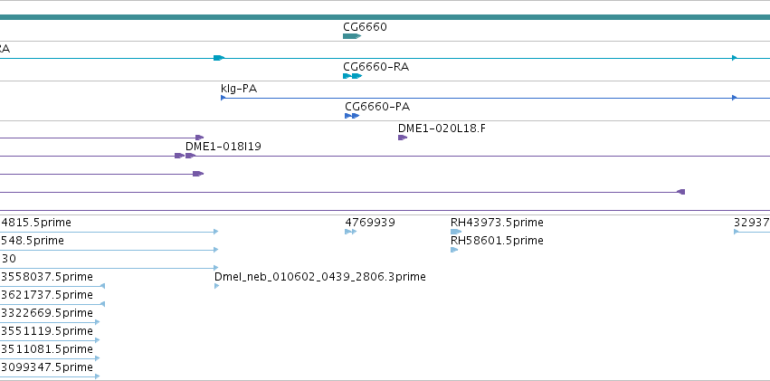Select the DME1-018I19 purple exon glyphs
This screenshot has height=381, width=770.
[185, 156]
